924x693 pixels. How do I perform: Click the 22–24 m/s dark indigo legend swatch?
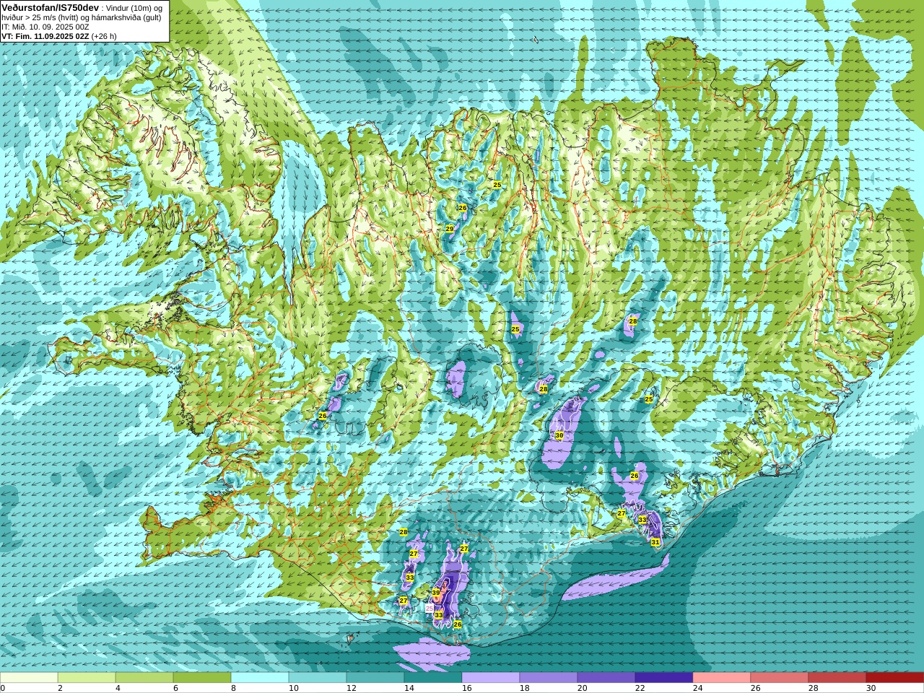click(664, 678)
